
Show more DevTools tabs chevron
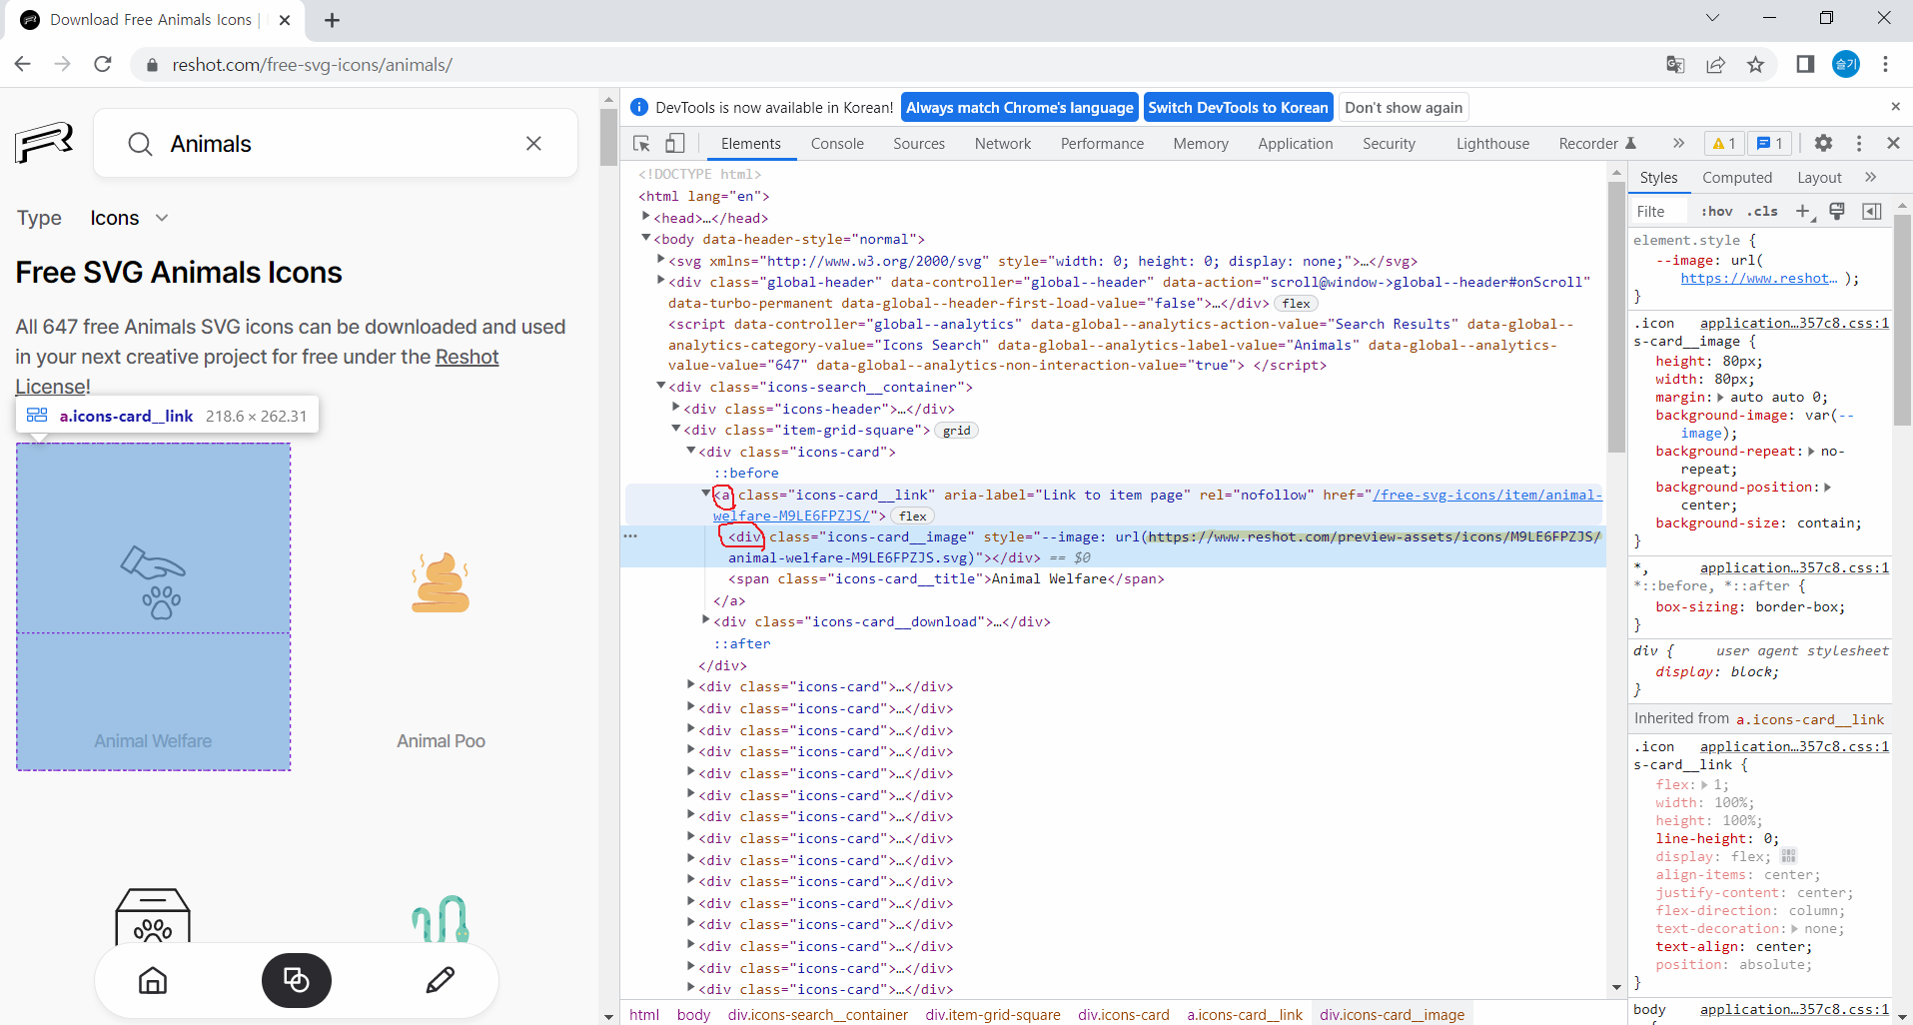[x=1678, y=143]
